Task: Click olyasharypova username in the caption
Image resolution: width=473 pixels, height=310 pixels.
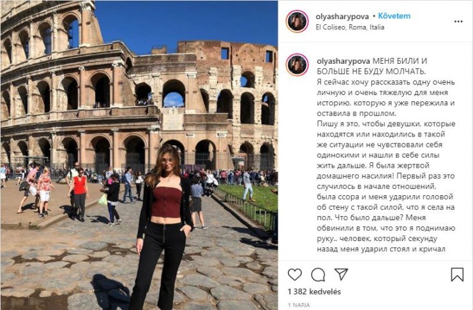Action: [343, 61]
